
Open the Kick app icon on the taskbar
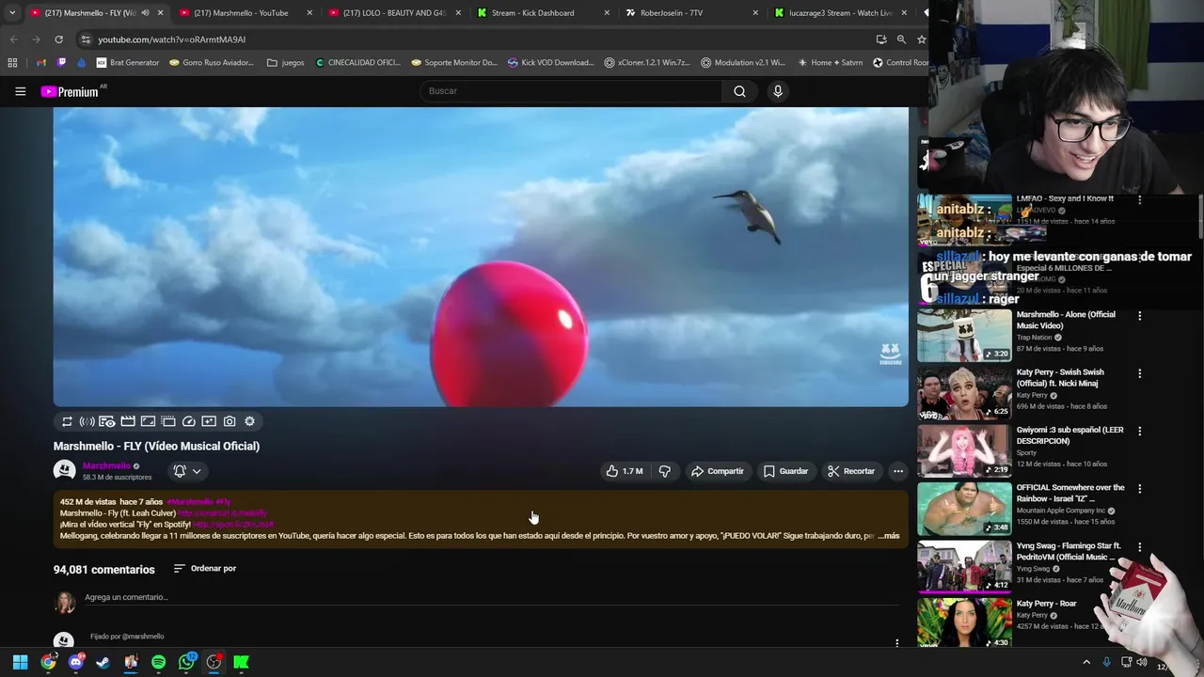[x=242, y=662]
